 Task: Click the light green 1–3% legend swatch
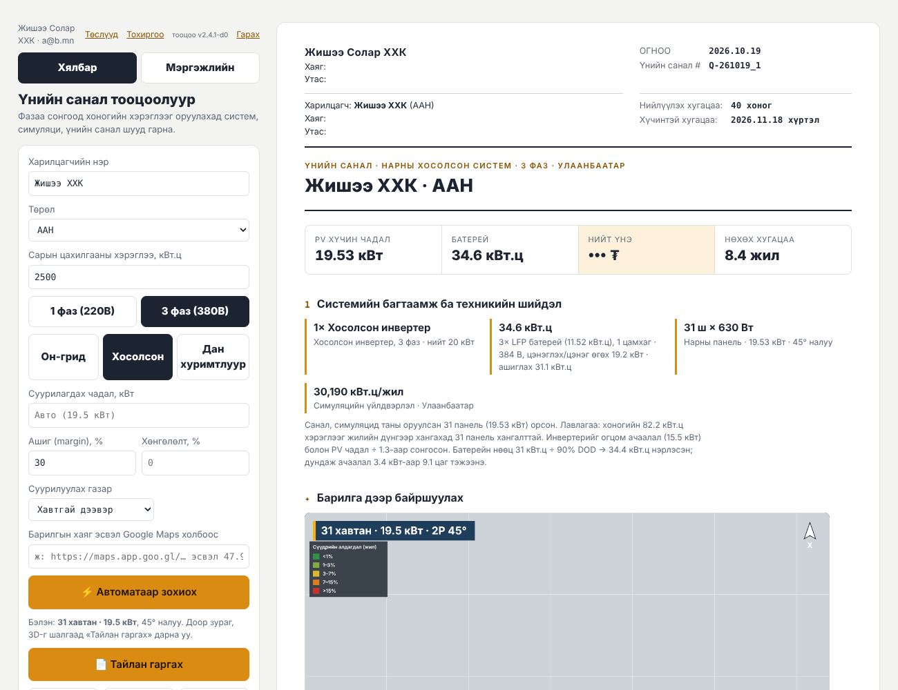click(x=316, y=565)
